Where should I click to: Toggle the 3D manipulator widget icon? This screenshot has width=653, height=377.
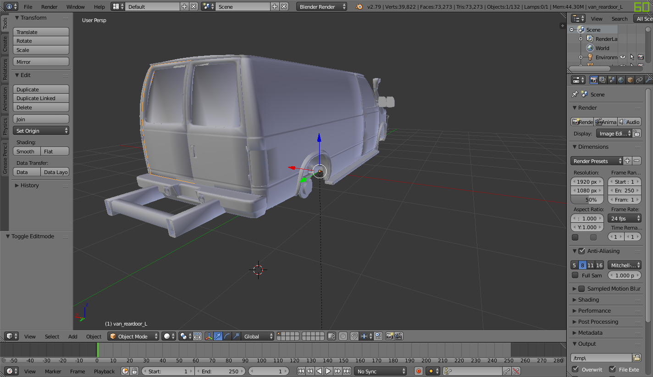point(209,337)
